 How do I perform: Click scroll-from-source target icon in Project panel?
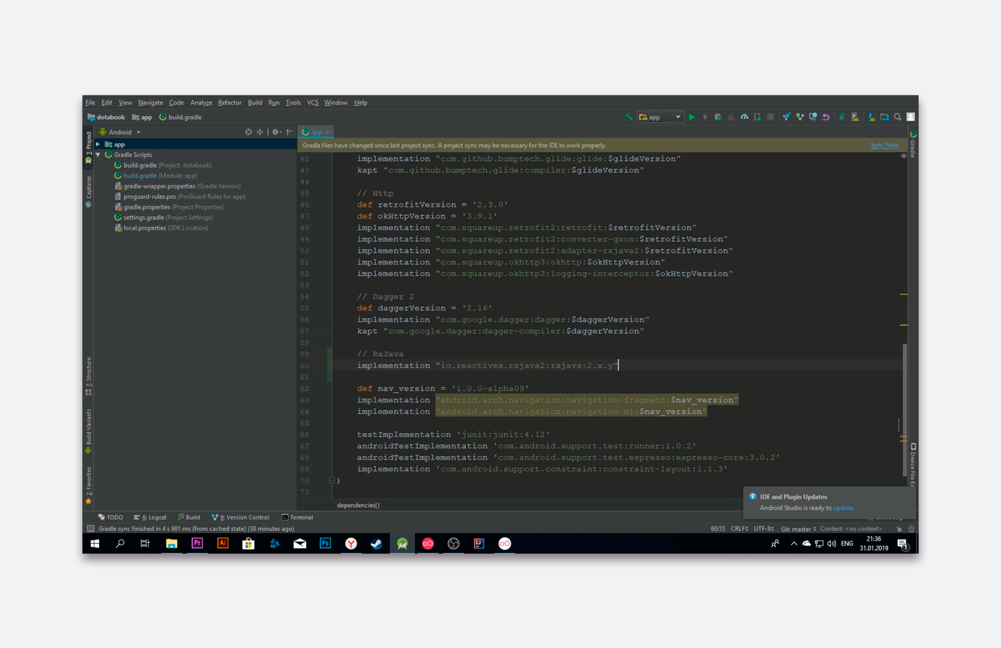click(x=249, y=132)
